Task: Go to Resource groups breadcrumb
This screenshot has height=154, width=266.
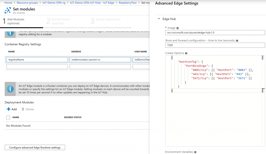Action: [27, 3]
